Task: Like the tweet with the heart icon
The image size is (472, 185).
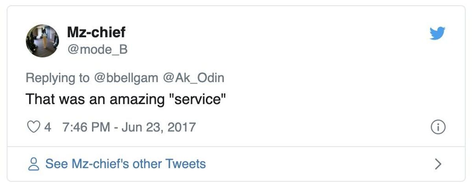Action: [33, 127]
